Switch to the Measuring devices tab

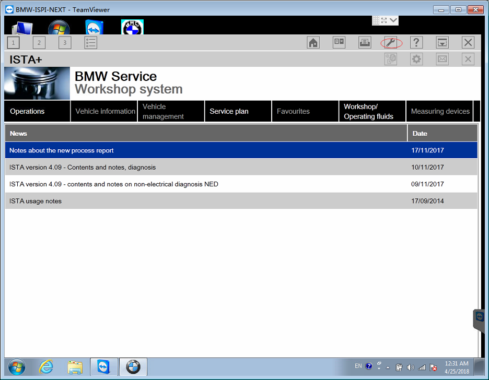439,111
